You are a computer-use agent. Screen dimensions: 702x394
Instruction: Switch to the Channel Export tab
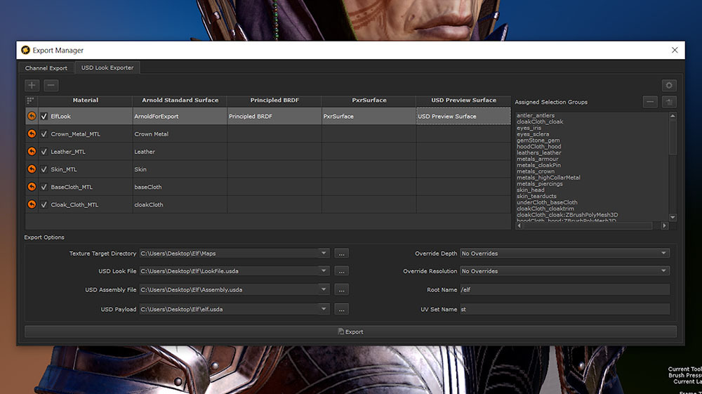(x=46, y=68)
